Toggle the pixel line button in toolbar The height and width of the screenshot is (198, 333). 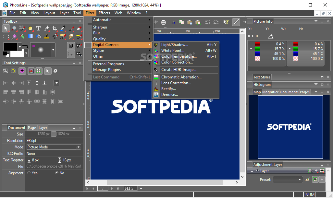(236, 22)
